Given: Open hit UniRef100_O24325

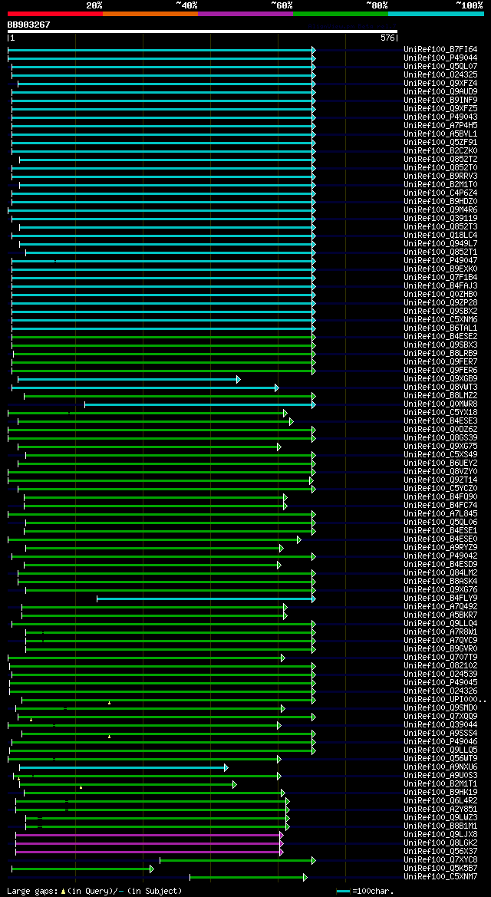Looking at the screenshot, I should (440, 75).
